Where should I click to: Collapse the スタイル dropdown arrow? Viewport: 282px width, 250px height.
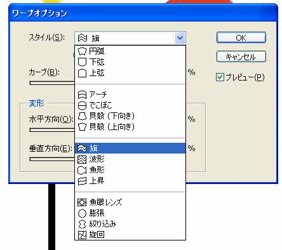click(x=180, y=38)
